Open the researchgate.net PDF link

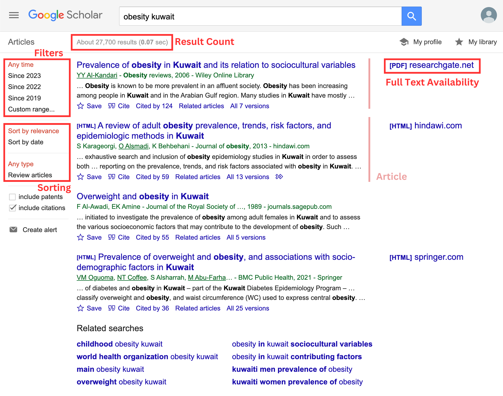431,65
